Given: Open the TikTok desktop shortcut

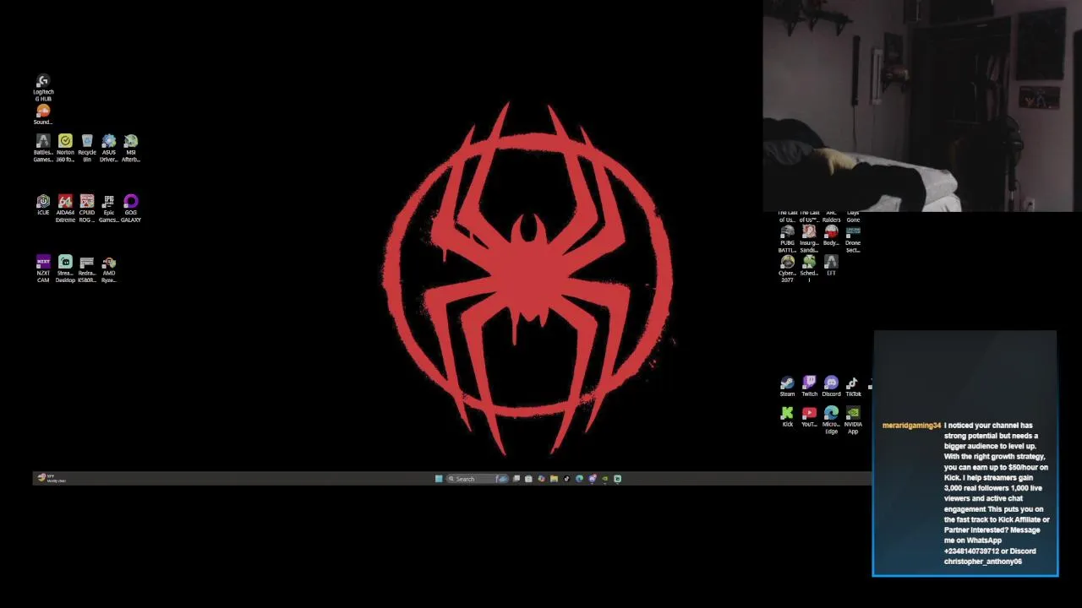Looking at the screenshot, I should 853,387.
